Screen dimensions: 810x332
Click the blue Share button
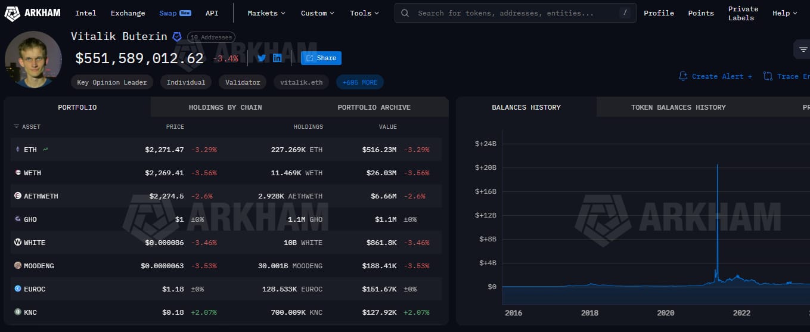[x=321, y=58]
